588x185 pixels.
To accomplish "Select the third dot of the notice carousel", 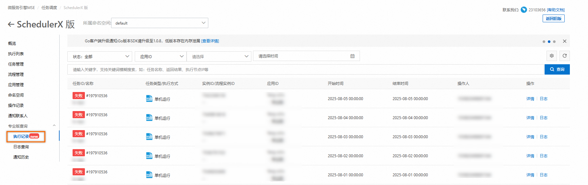I will 554,42.
